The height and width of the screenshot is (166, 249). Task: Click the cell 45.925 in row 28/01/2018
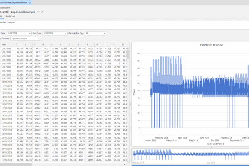pos(20,149)
